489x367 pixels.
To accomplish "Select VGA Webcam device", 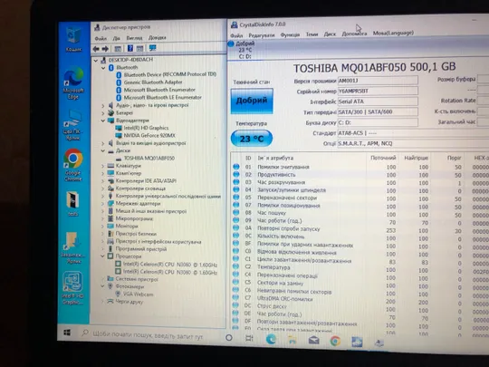I will 138,295.
